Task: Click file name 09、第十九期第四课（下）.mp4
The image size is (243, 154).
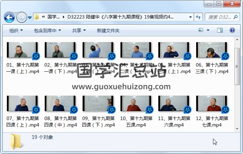Action: 98,121
